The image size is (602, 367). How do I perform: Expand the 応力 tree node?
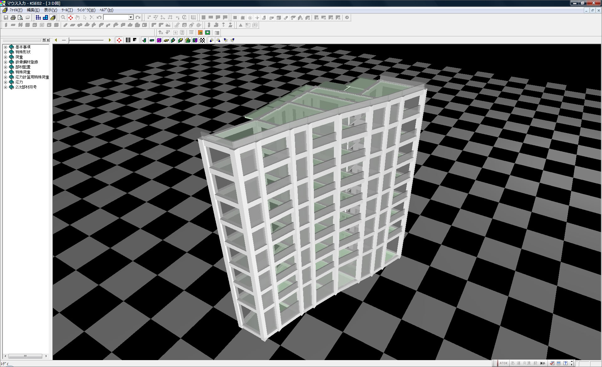coord(5,82)
